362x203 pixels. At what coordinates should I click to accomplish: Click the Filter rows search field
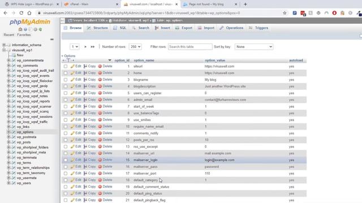coord(190,47)
